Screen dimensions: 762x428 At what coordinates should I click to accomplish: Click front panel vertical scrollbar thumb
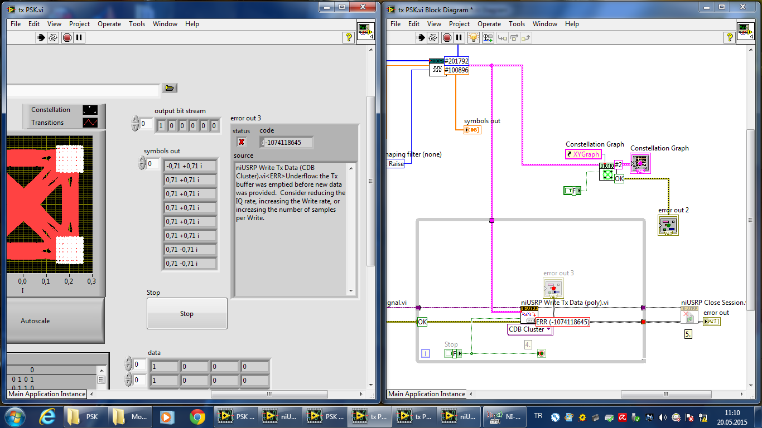point(370,181)
